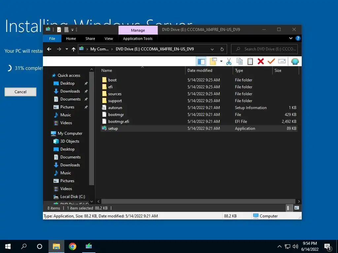Sort by Date modified column header
This screenshot has height=253, width=338.
point(209,70)
